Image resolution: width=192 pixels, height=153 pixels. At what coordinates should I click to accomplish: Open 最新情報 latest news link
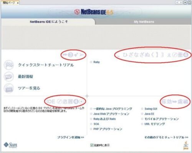click(25, 77)
